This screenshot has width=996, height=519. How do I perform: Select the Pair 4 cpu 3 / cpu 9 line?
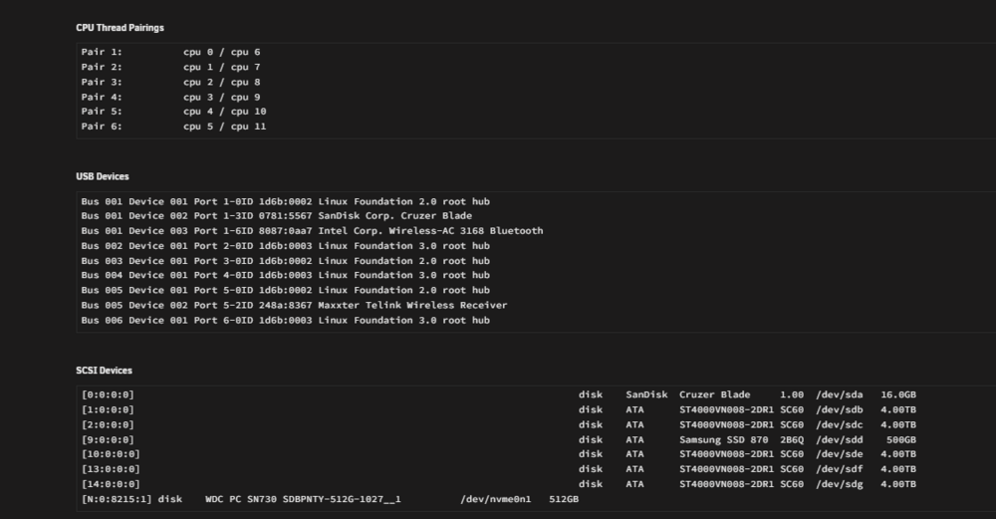point(171,98)
